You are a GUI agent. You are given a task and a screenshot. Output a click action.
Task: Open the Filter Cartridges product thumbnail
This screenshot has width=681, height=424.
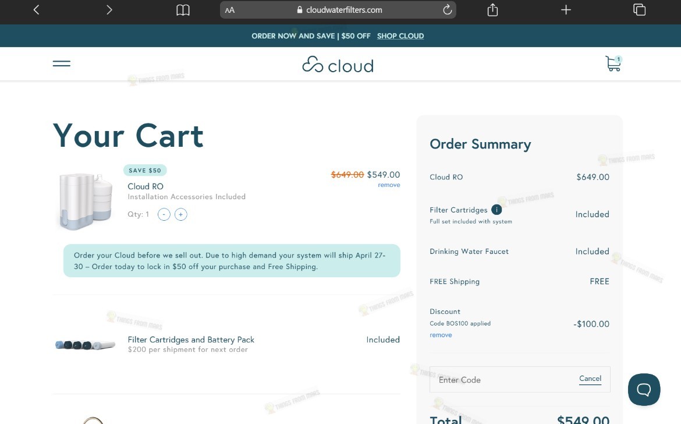coord(85,345)
